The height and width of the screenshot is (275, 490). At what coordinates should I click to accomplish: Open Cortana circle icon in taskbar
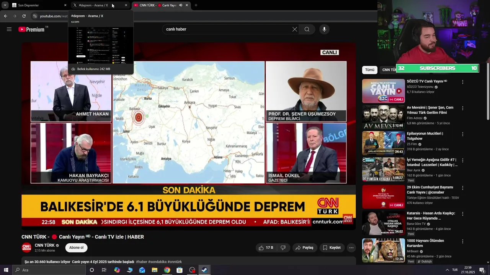tap(92, 270)
